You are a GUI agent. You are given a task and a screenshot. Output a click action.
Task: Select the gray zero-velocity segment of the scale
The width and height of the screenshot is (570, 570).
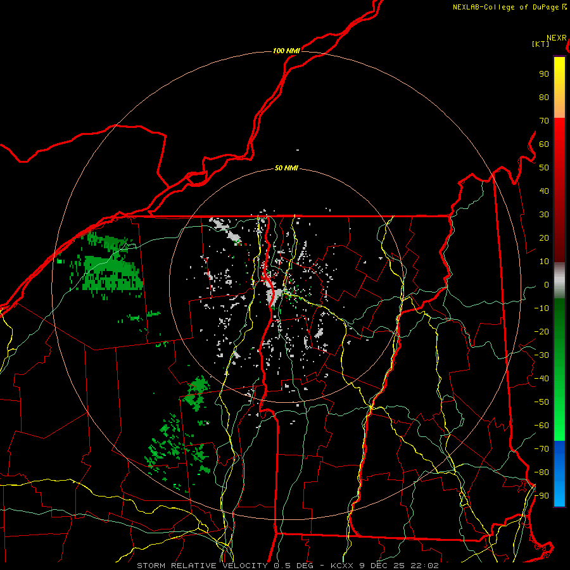point(559,280)
